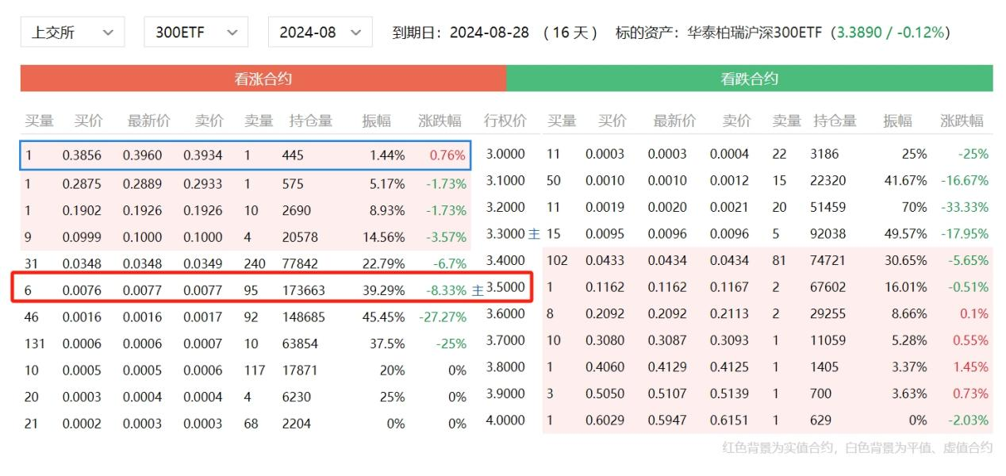Click put open interest 92038
The width and height of the screenshot is (1006, 476).
pyautogui.click(x=828, y=234)
